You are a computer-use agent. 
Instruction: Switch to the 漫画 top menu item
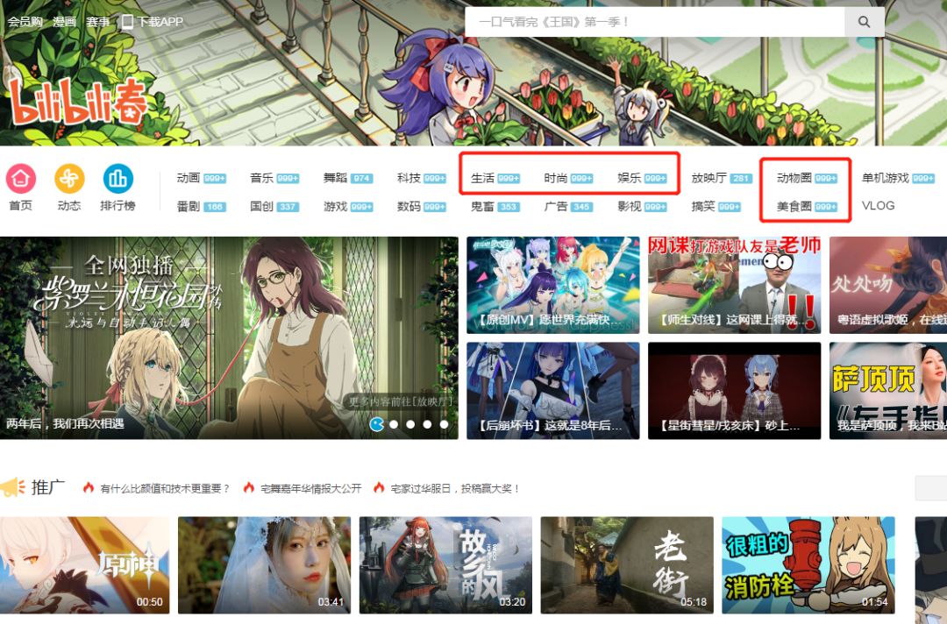pos(66,20)
